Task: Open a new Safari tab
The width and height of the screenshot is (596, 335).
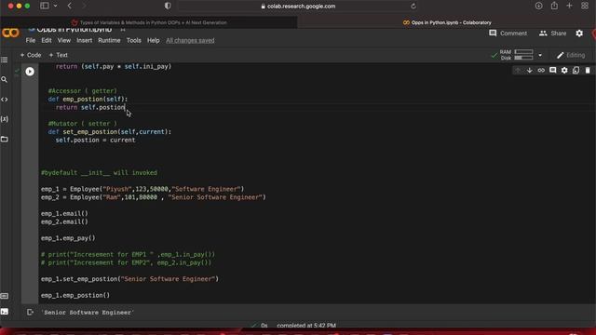Action: (x=569, y=6)
